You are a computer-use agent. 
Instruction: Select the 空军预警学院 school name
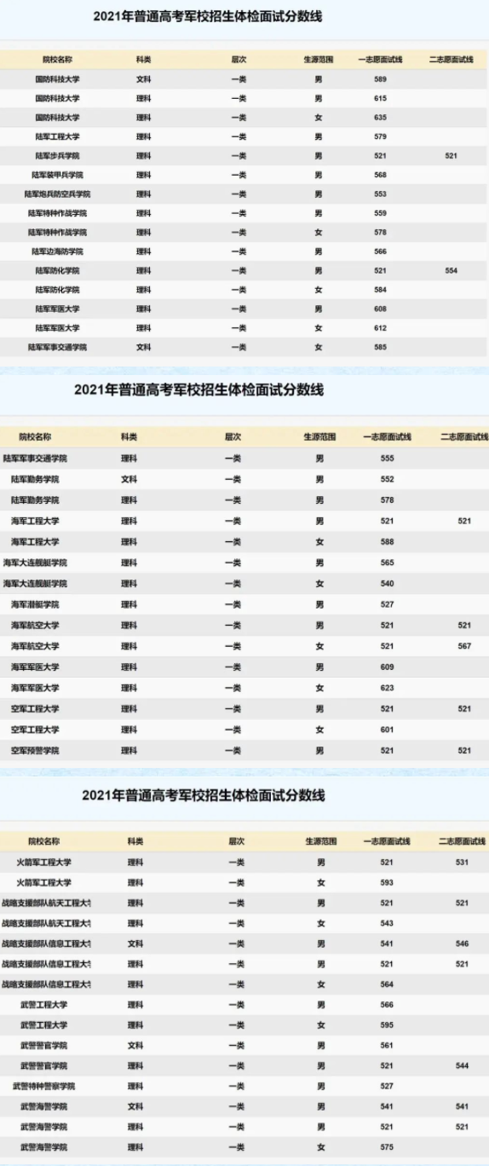tap(35, 751)
